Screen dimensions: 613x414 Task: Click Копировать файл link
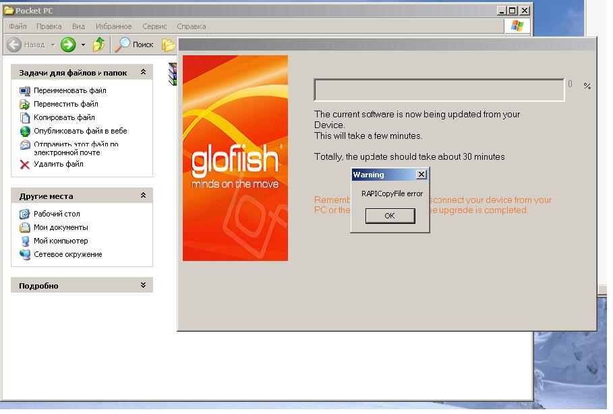pos(64,117)
